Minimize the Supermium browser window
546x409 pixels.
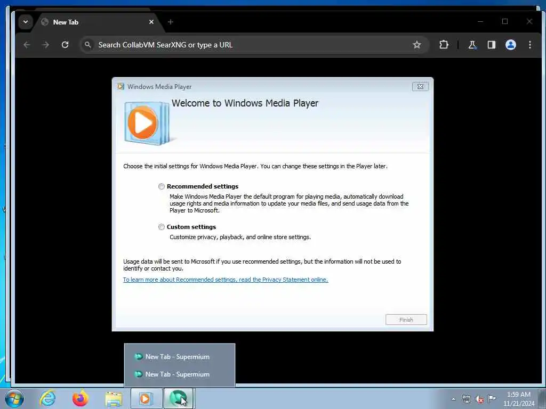[480, 21]
